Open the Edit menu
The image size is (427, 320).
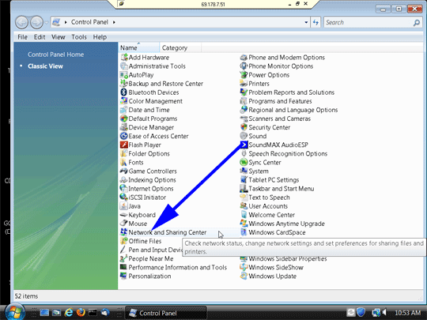pos(40,37)
